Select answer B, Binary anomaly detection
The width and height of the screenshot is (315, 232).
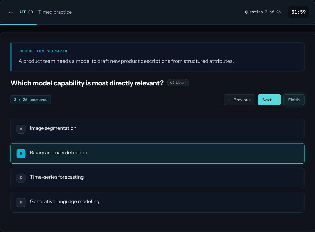pyautogui.click(x=157, y=153)
